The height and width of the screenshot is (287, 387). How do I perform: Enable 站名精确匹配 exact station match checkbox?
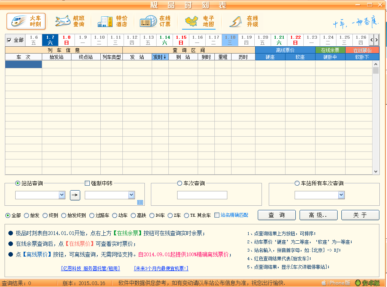(217, 215)
